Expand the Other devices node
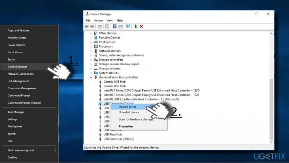This screenshot has height=163, width=289. 91,34
